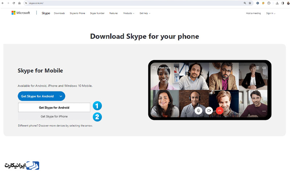This screenshot has height=173, width=290.
Task: Choose Get Skype for Android from the list
Action: 54,107
